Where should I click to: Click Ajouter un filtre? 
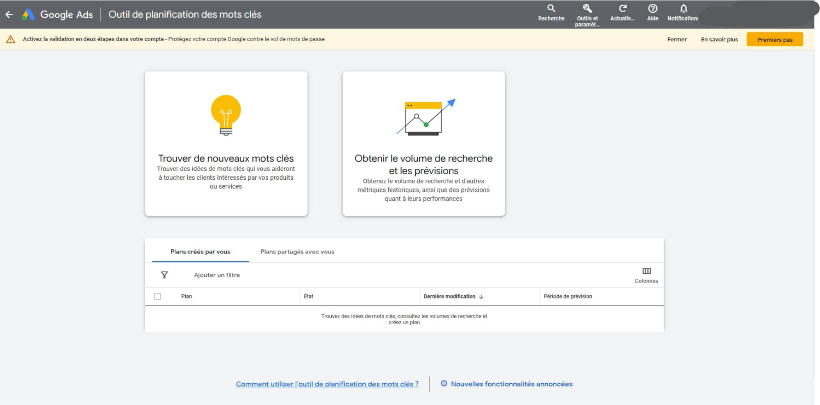tap(217, 274)
